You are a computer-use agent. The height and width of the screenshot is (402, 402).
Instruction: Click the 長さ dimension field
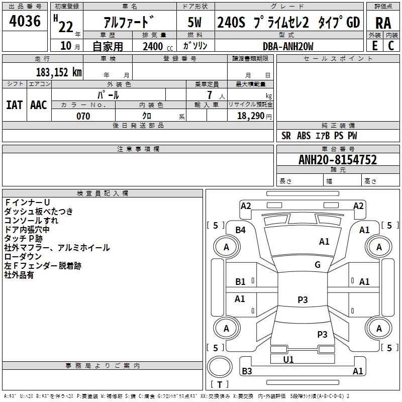pyautogui.click(x=300, y=180)
